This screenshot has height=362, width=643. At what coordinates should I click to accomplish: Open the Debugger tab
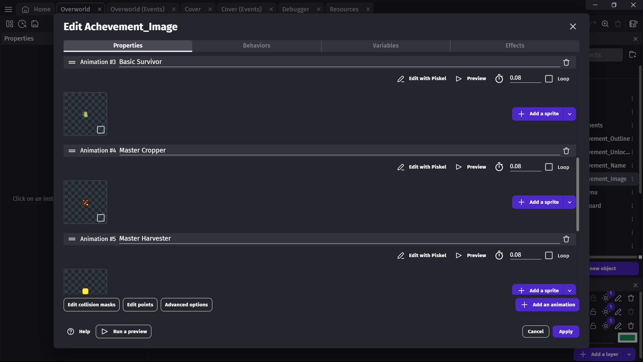tap(295, 9)
